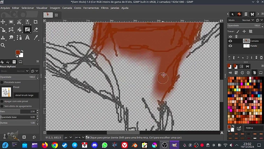This screenshot has height=149, width=264.
Task: Launch Steam from the taskbar
Action: point(65,145)
